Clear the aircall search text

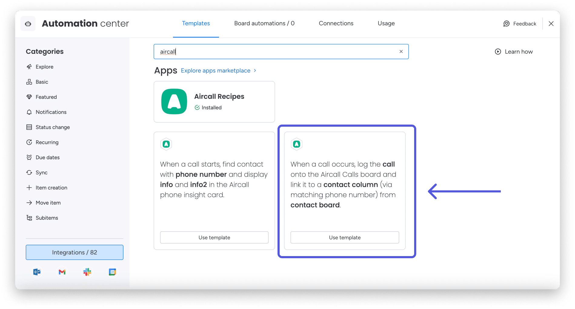[401, 51]
